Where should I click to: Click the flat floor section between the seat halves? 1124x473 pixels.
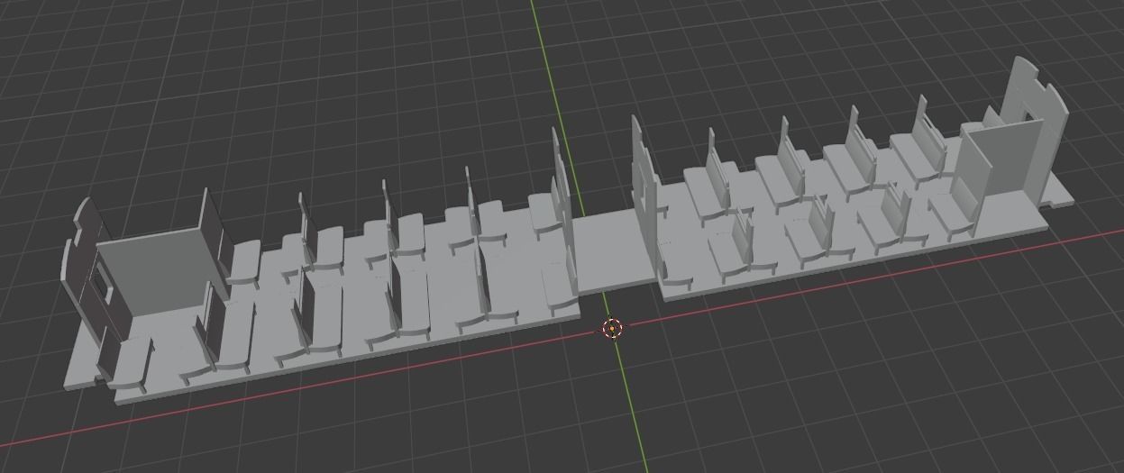(614, 253)
